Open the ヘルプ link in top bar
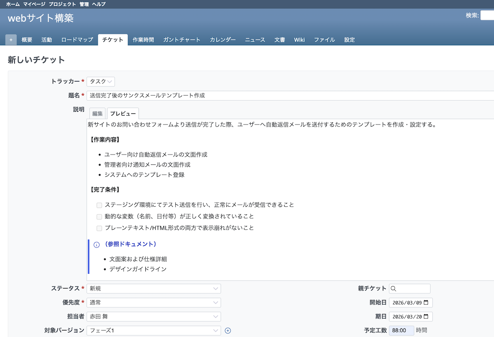Image resolution: width=494 pixels, height=337 pixels. point(99,4)
